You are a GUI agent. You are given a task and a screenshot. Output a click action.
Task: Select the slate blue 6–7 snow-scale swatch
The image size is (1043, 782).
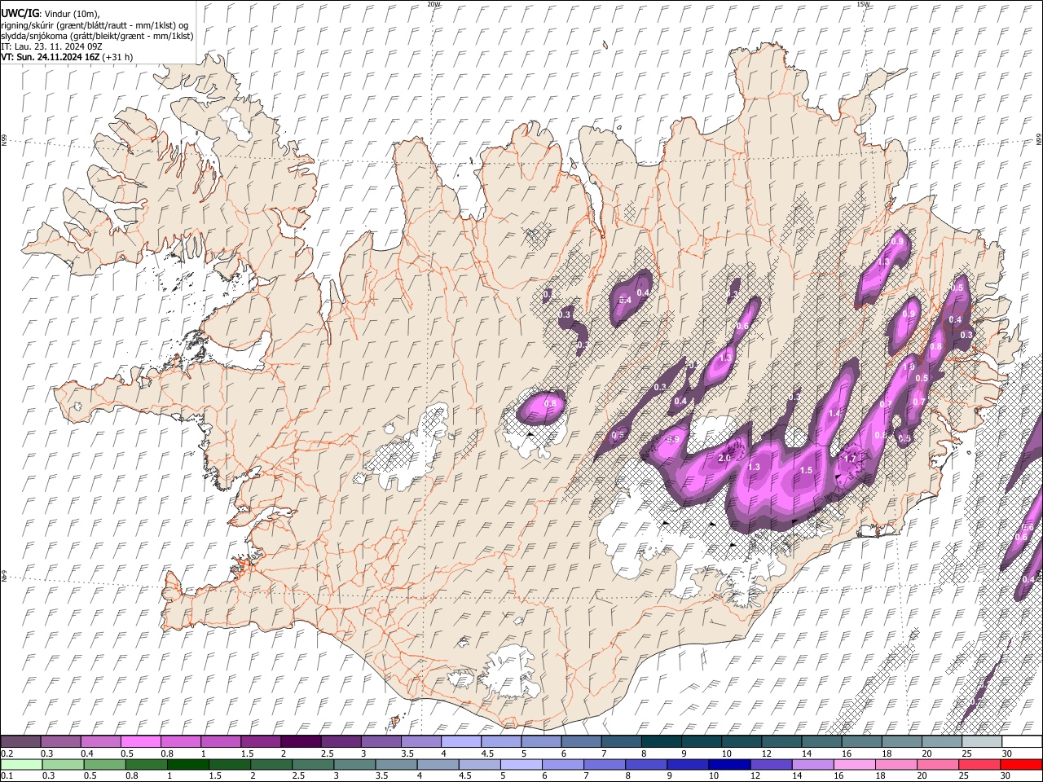coord(581,741)
